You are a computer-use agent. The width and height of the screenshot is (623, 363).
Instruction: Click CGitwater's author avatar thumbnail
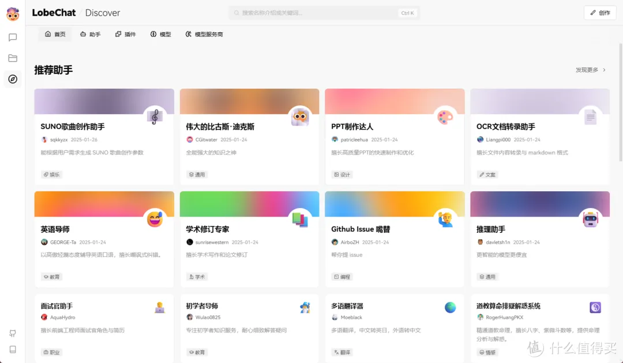pyautogui.click(x=189, y=139)
